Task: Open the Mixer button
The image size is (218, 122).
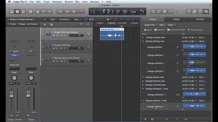Action: [44, 12]
